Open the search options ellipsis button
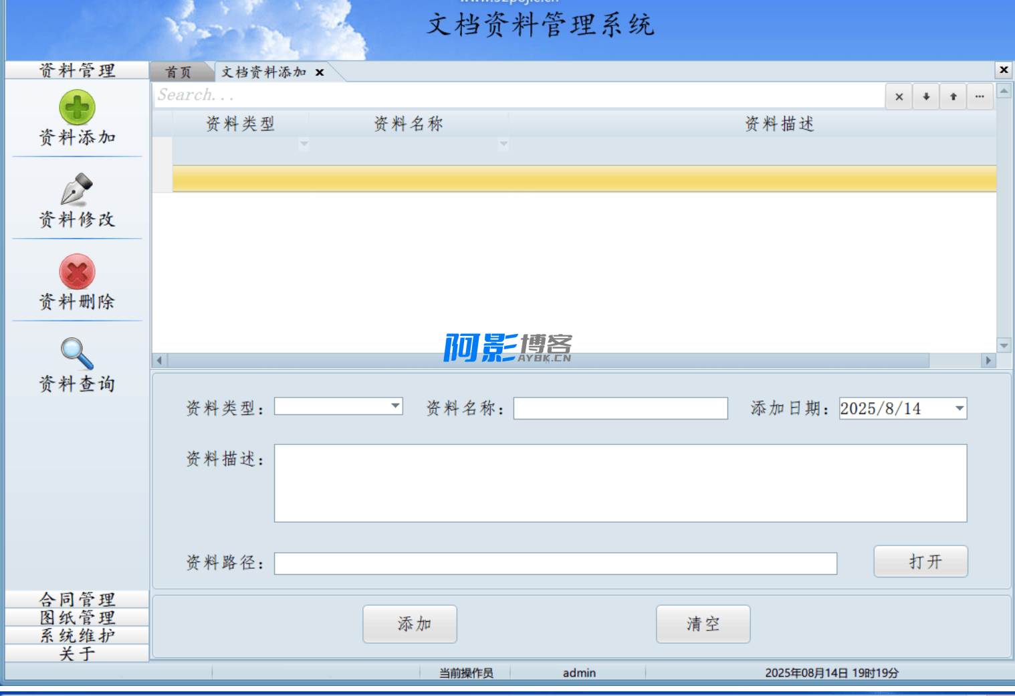The image size is (1015, 696). pyautogui.click(x=980, y=96)
